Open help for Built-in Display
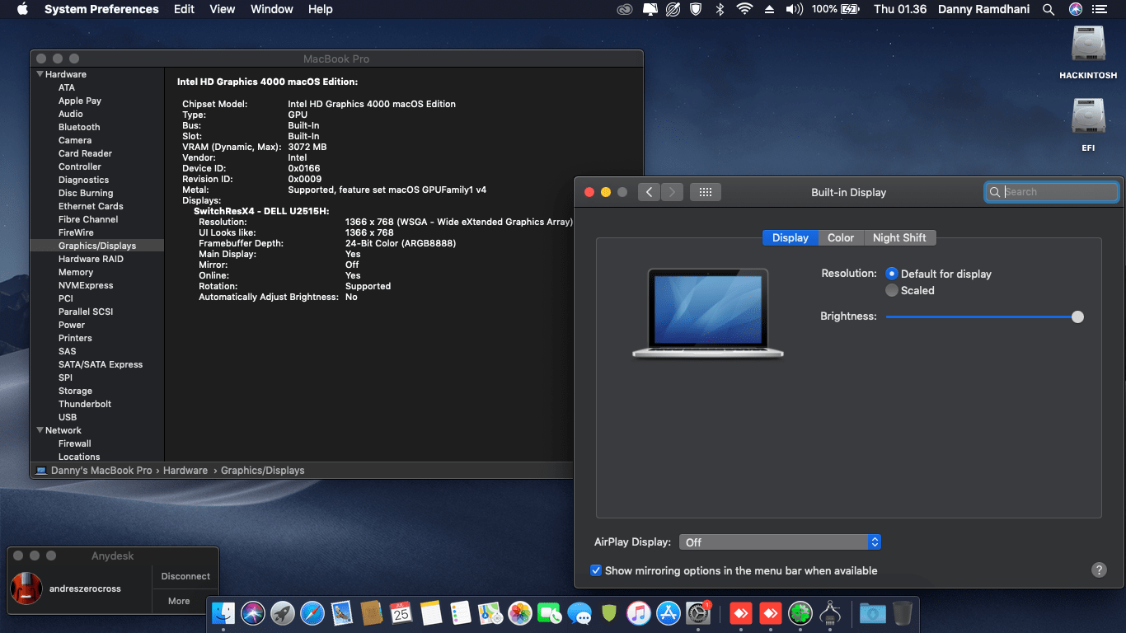This screenshot has height=633, width=1126. 1099,570
